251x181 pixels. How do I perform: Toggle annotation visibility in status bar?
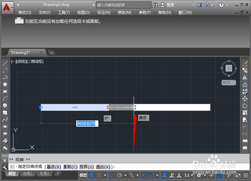click(164, 175)
